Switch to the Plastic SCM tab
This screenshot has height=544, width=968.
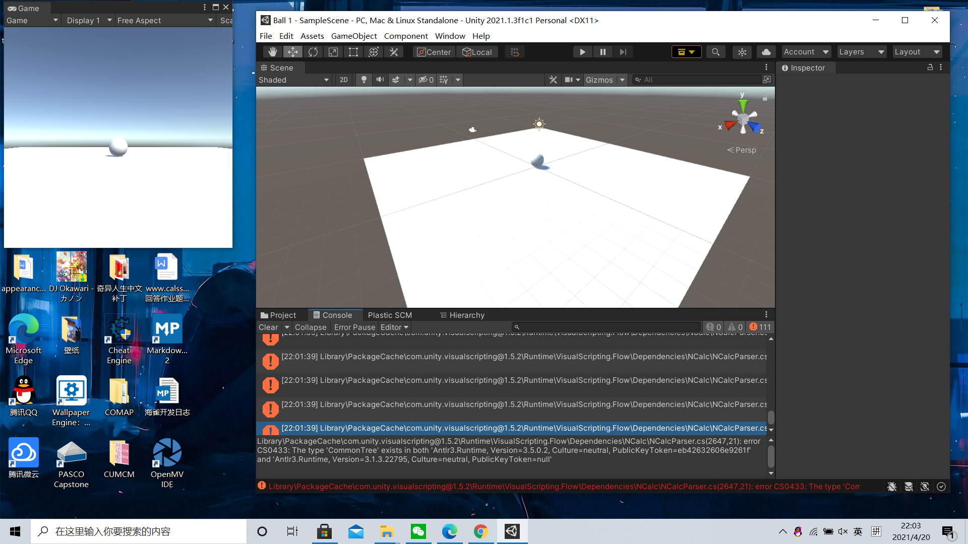390,315
